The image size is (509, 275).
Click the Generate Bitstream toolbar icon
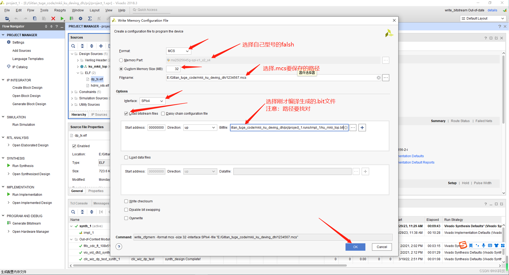click(x=71, y=18)
